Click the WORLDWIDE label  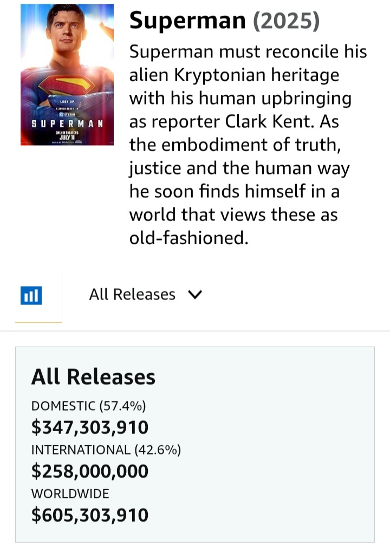(70, 494)
